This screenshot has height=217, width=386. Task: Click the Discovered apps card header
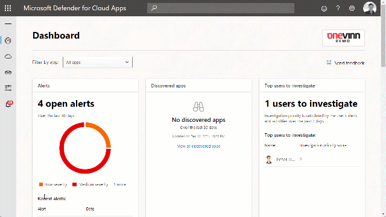click(198, 86)
